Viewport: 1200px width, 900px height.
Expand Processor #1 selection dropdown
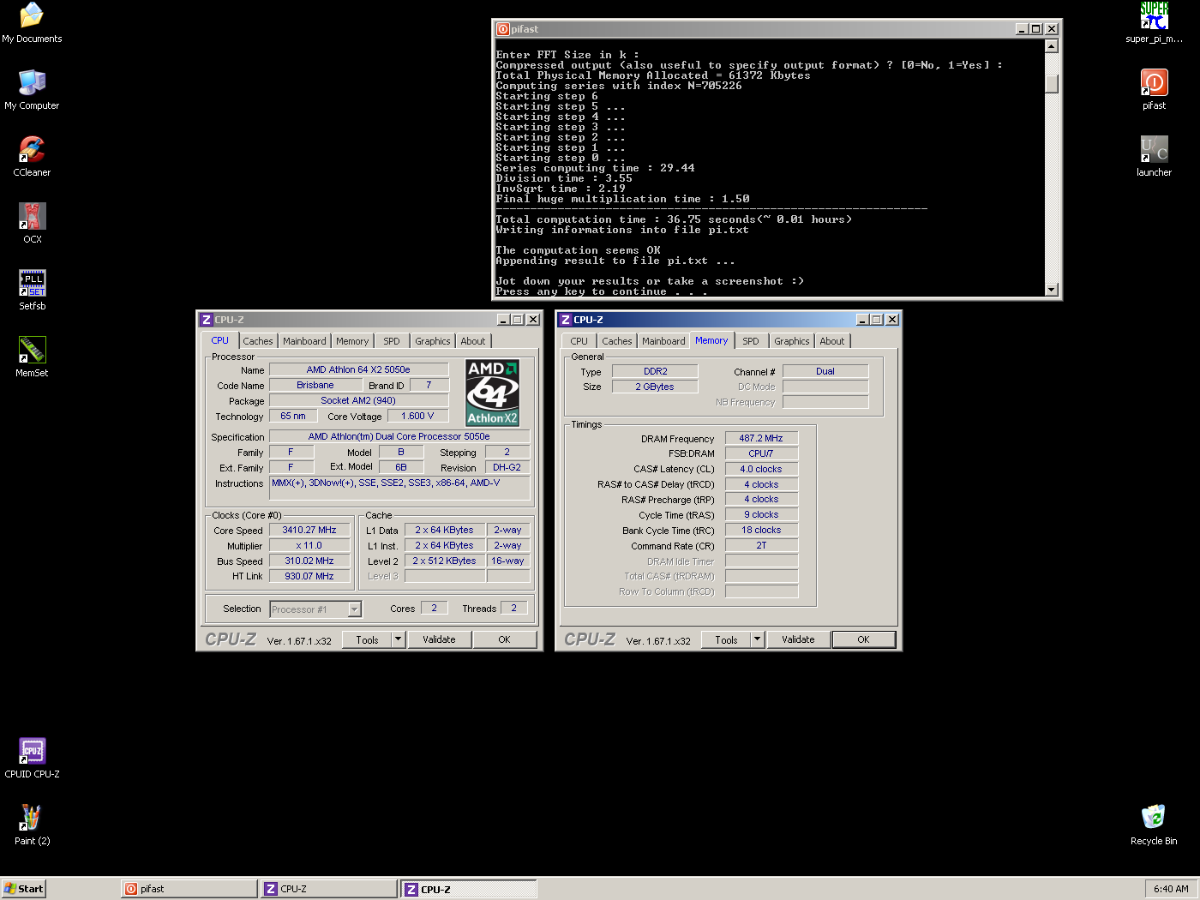click(x=355, y=609)
